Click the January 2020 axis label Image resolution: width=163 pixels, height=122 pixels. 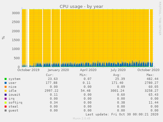tap(58, 70)
